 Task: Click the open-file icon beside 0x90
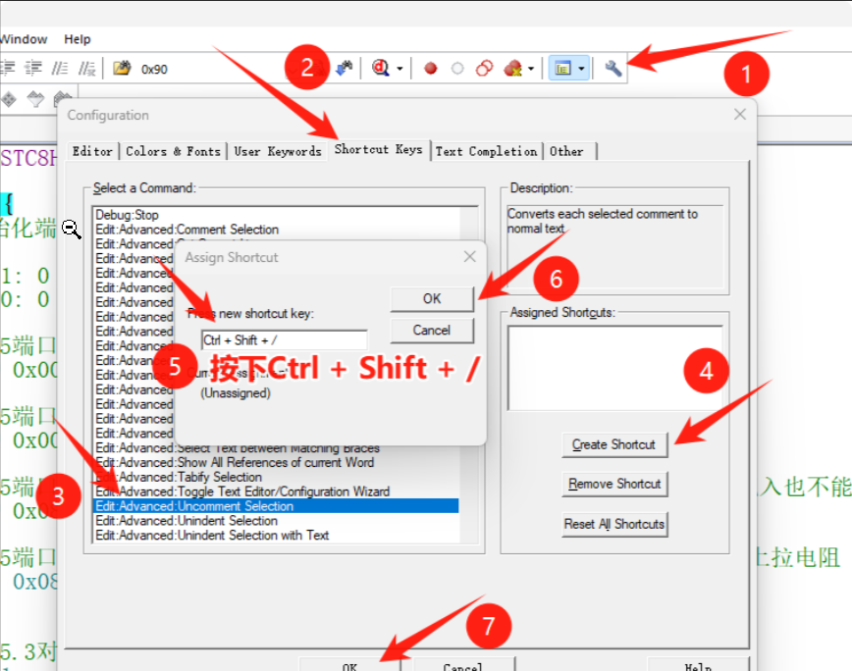(122, 69)
